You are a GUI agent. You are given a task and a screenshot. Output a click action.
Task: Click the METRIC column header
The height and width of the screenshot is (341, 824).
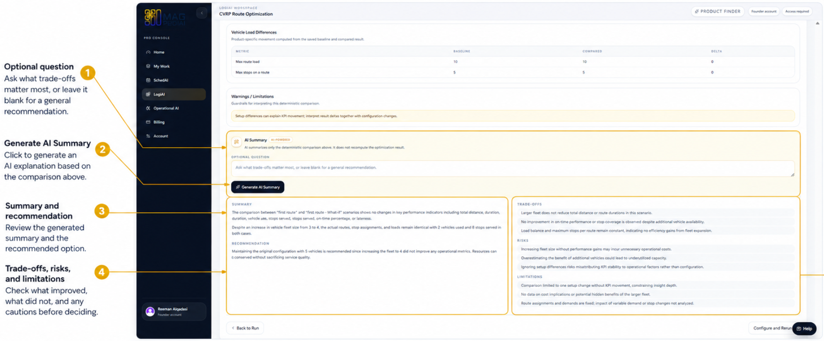[242, 51]
